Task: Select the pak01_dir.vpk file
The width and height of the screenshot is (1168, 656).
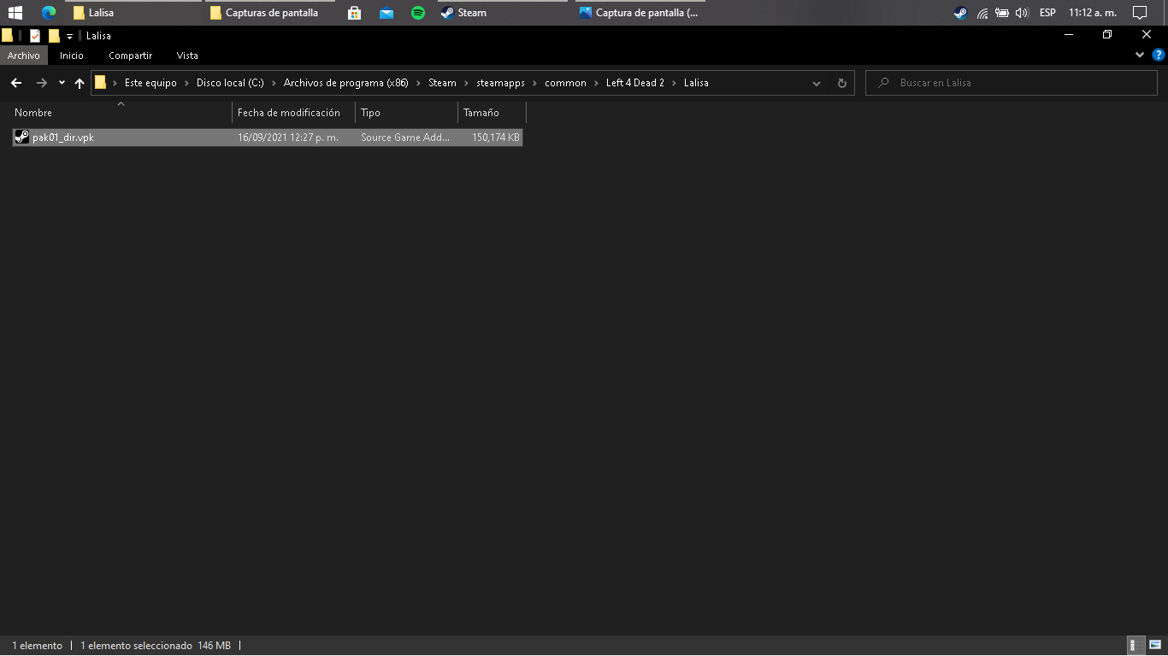Action: (x=268, y=138)
